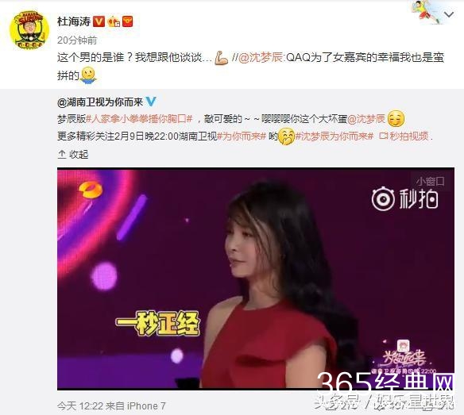The width and height of the screenshot is (464, 415).
Task: Click the blue V verified badge
Action: (x=151, y=102)
